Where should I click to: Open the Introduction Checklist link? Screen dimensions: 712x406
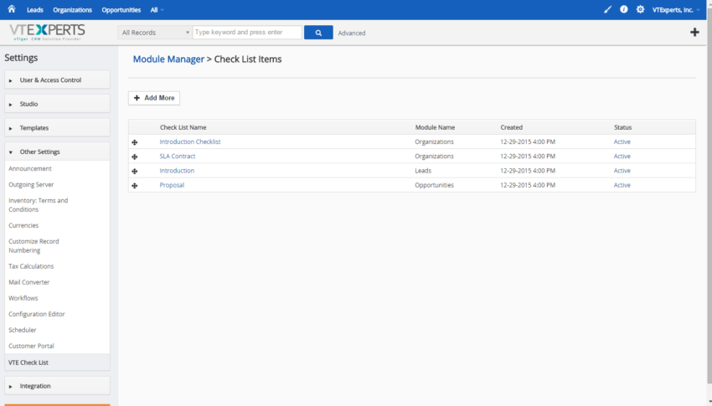(x=190, y=142)
